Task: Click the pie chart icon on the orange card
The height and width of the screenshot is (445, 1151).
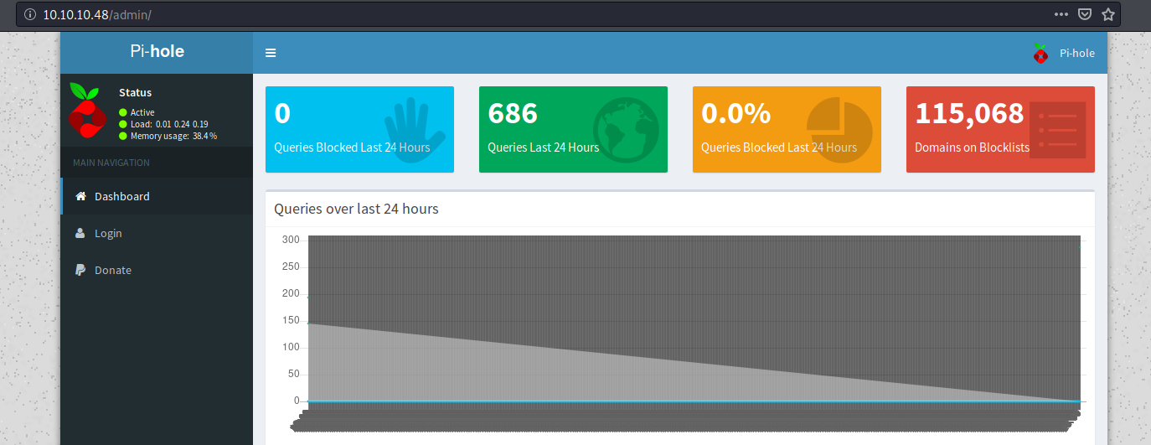Action: [839, 131]
